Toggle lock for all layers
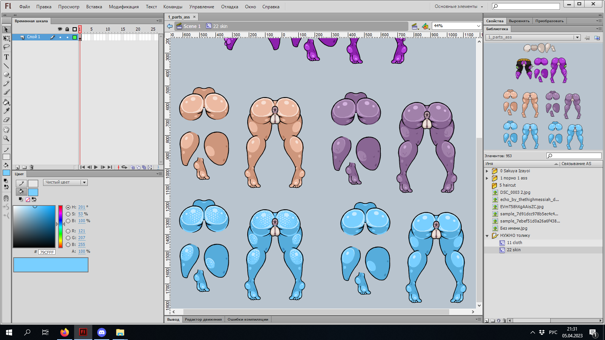Image resolution: width=605 pixels, height=340 pixels. [x=67, y=29]
